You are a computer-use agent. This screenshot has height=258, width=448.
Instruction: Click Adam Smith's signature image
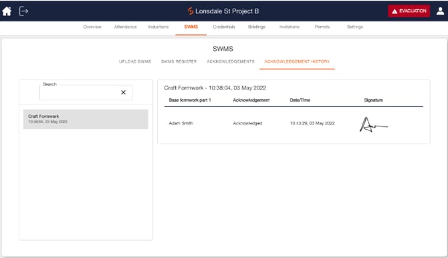373,125
